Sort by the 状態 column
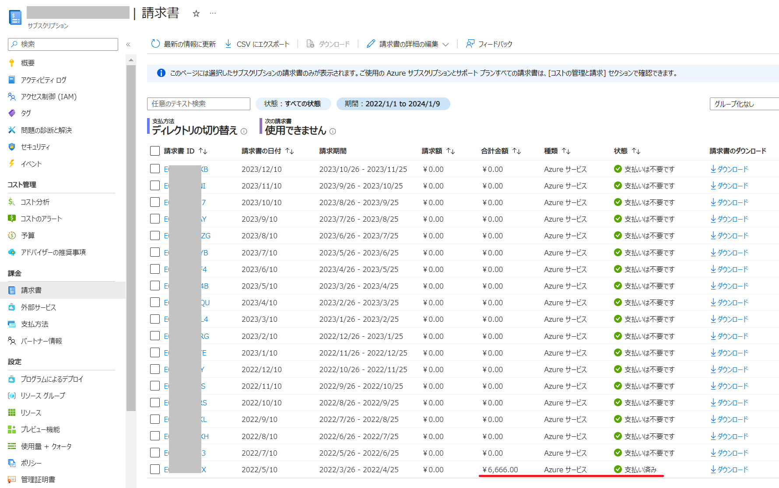This screenshot has width=779, height=488. tap(627, 151)
